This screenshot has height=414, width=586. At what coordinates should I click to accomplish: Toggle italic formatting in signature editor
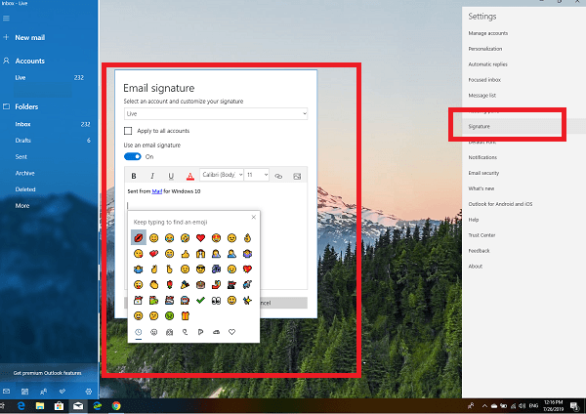click(152, 176)
